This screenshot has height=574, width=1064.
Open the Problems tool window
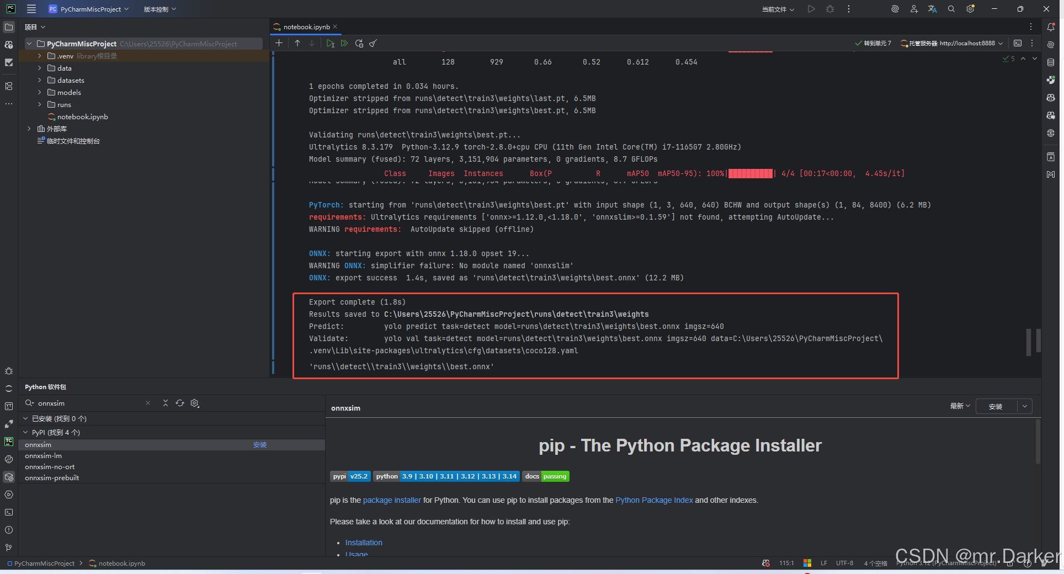tap(9, 530)
